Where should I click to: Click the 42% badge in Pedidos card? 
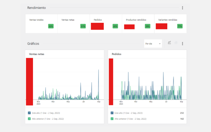pyautogui.click(x=115, y=26)
